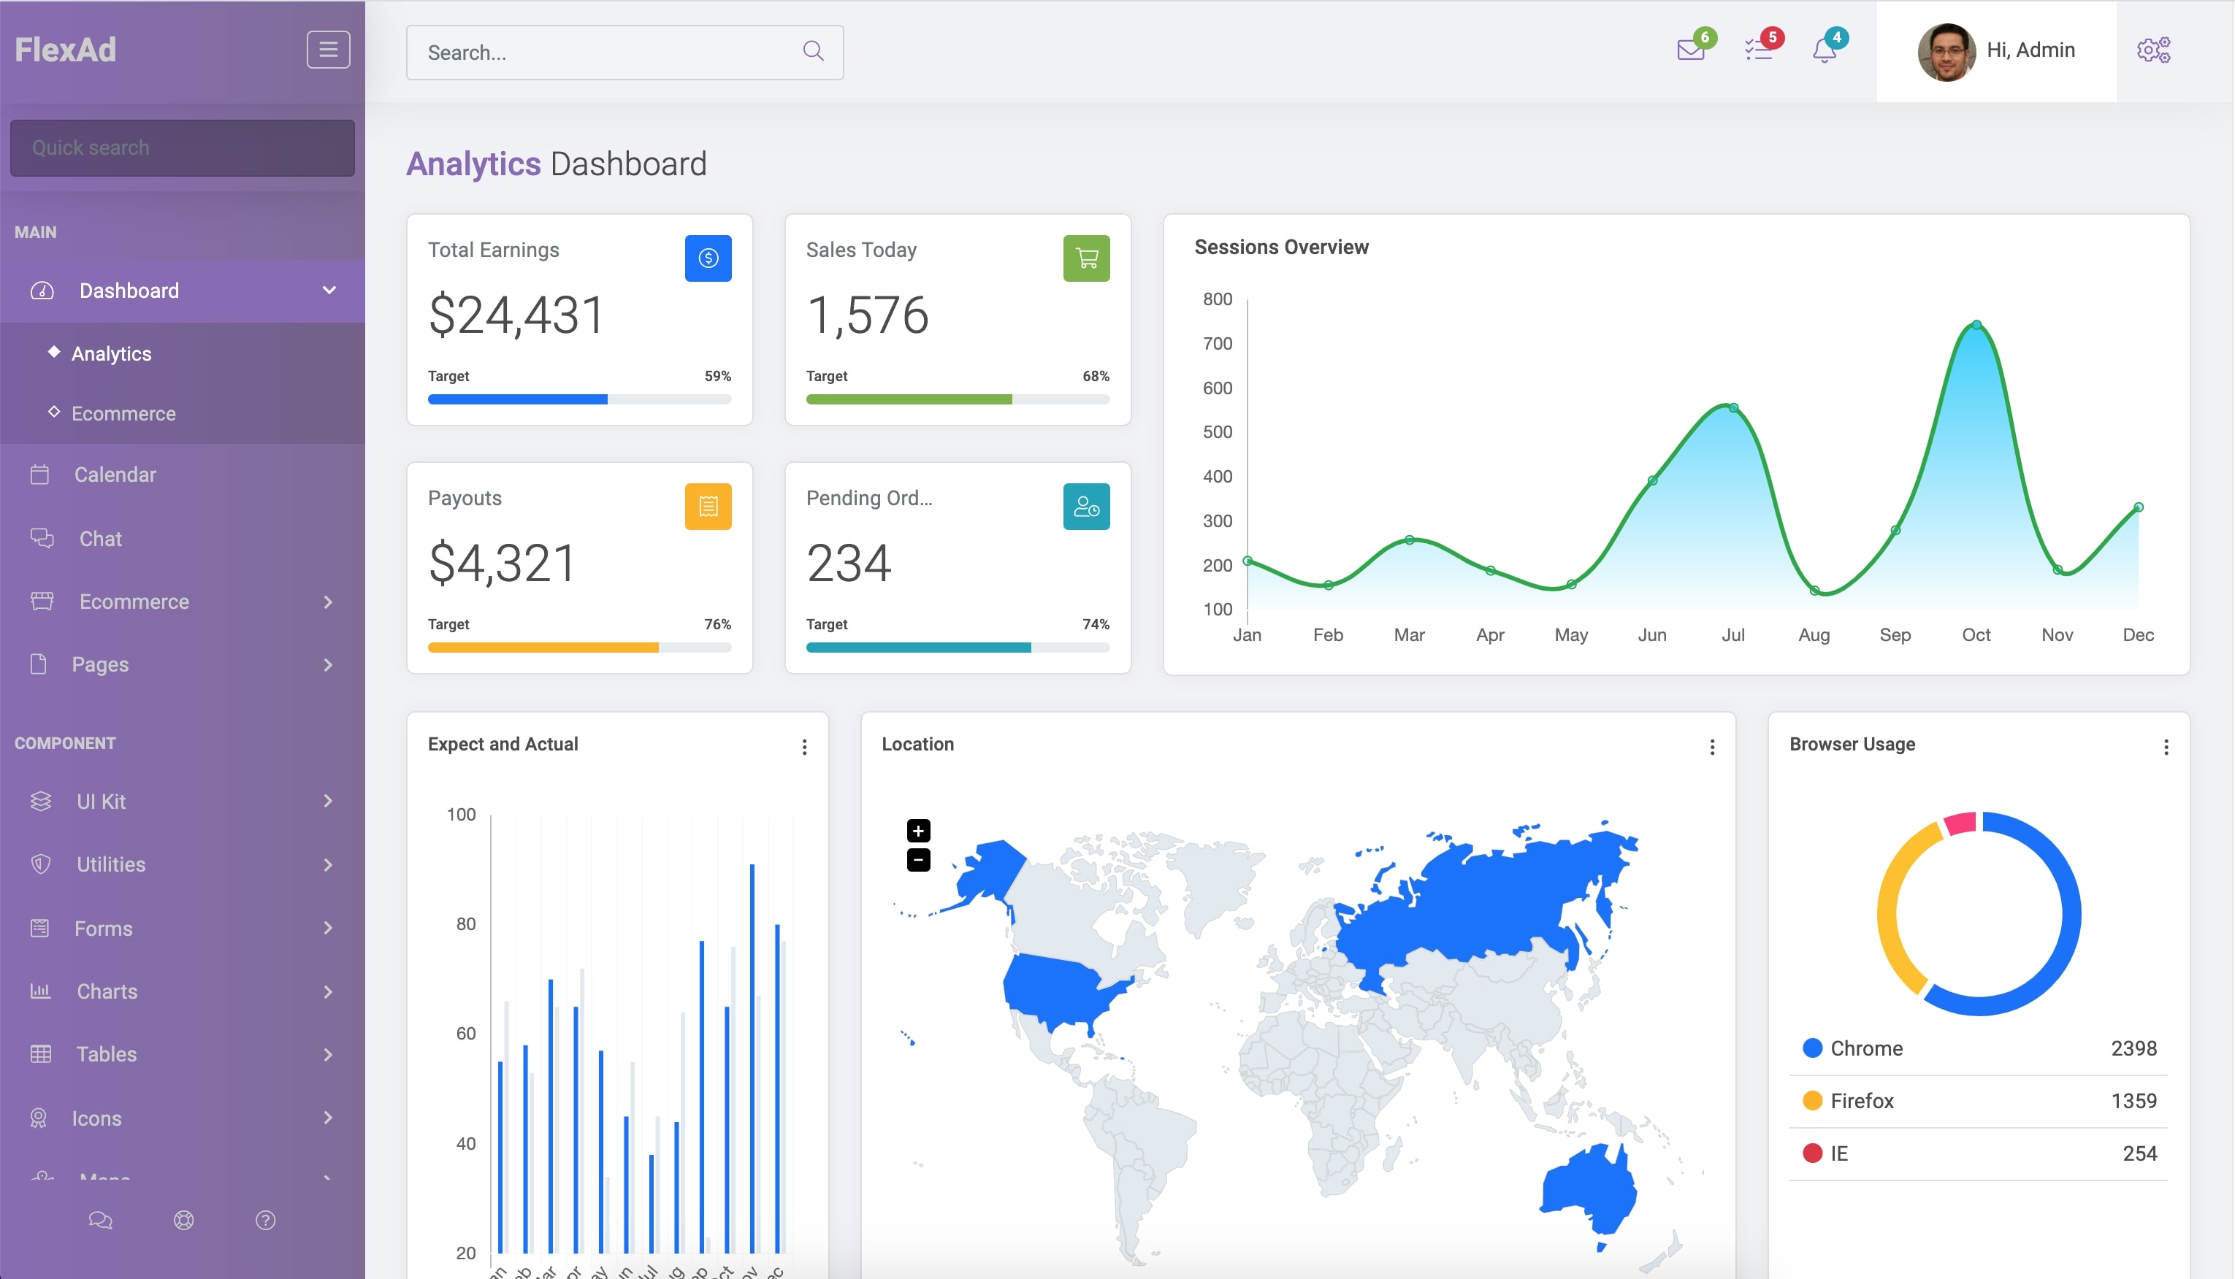Zoom out the Location map

click(x=917, y=860)
